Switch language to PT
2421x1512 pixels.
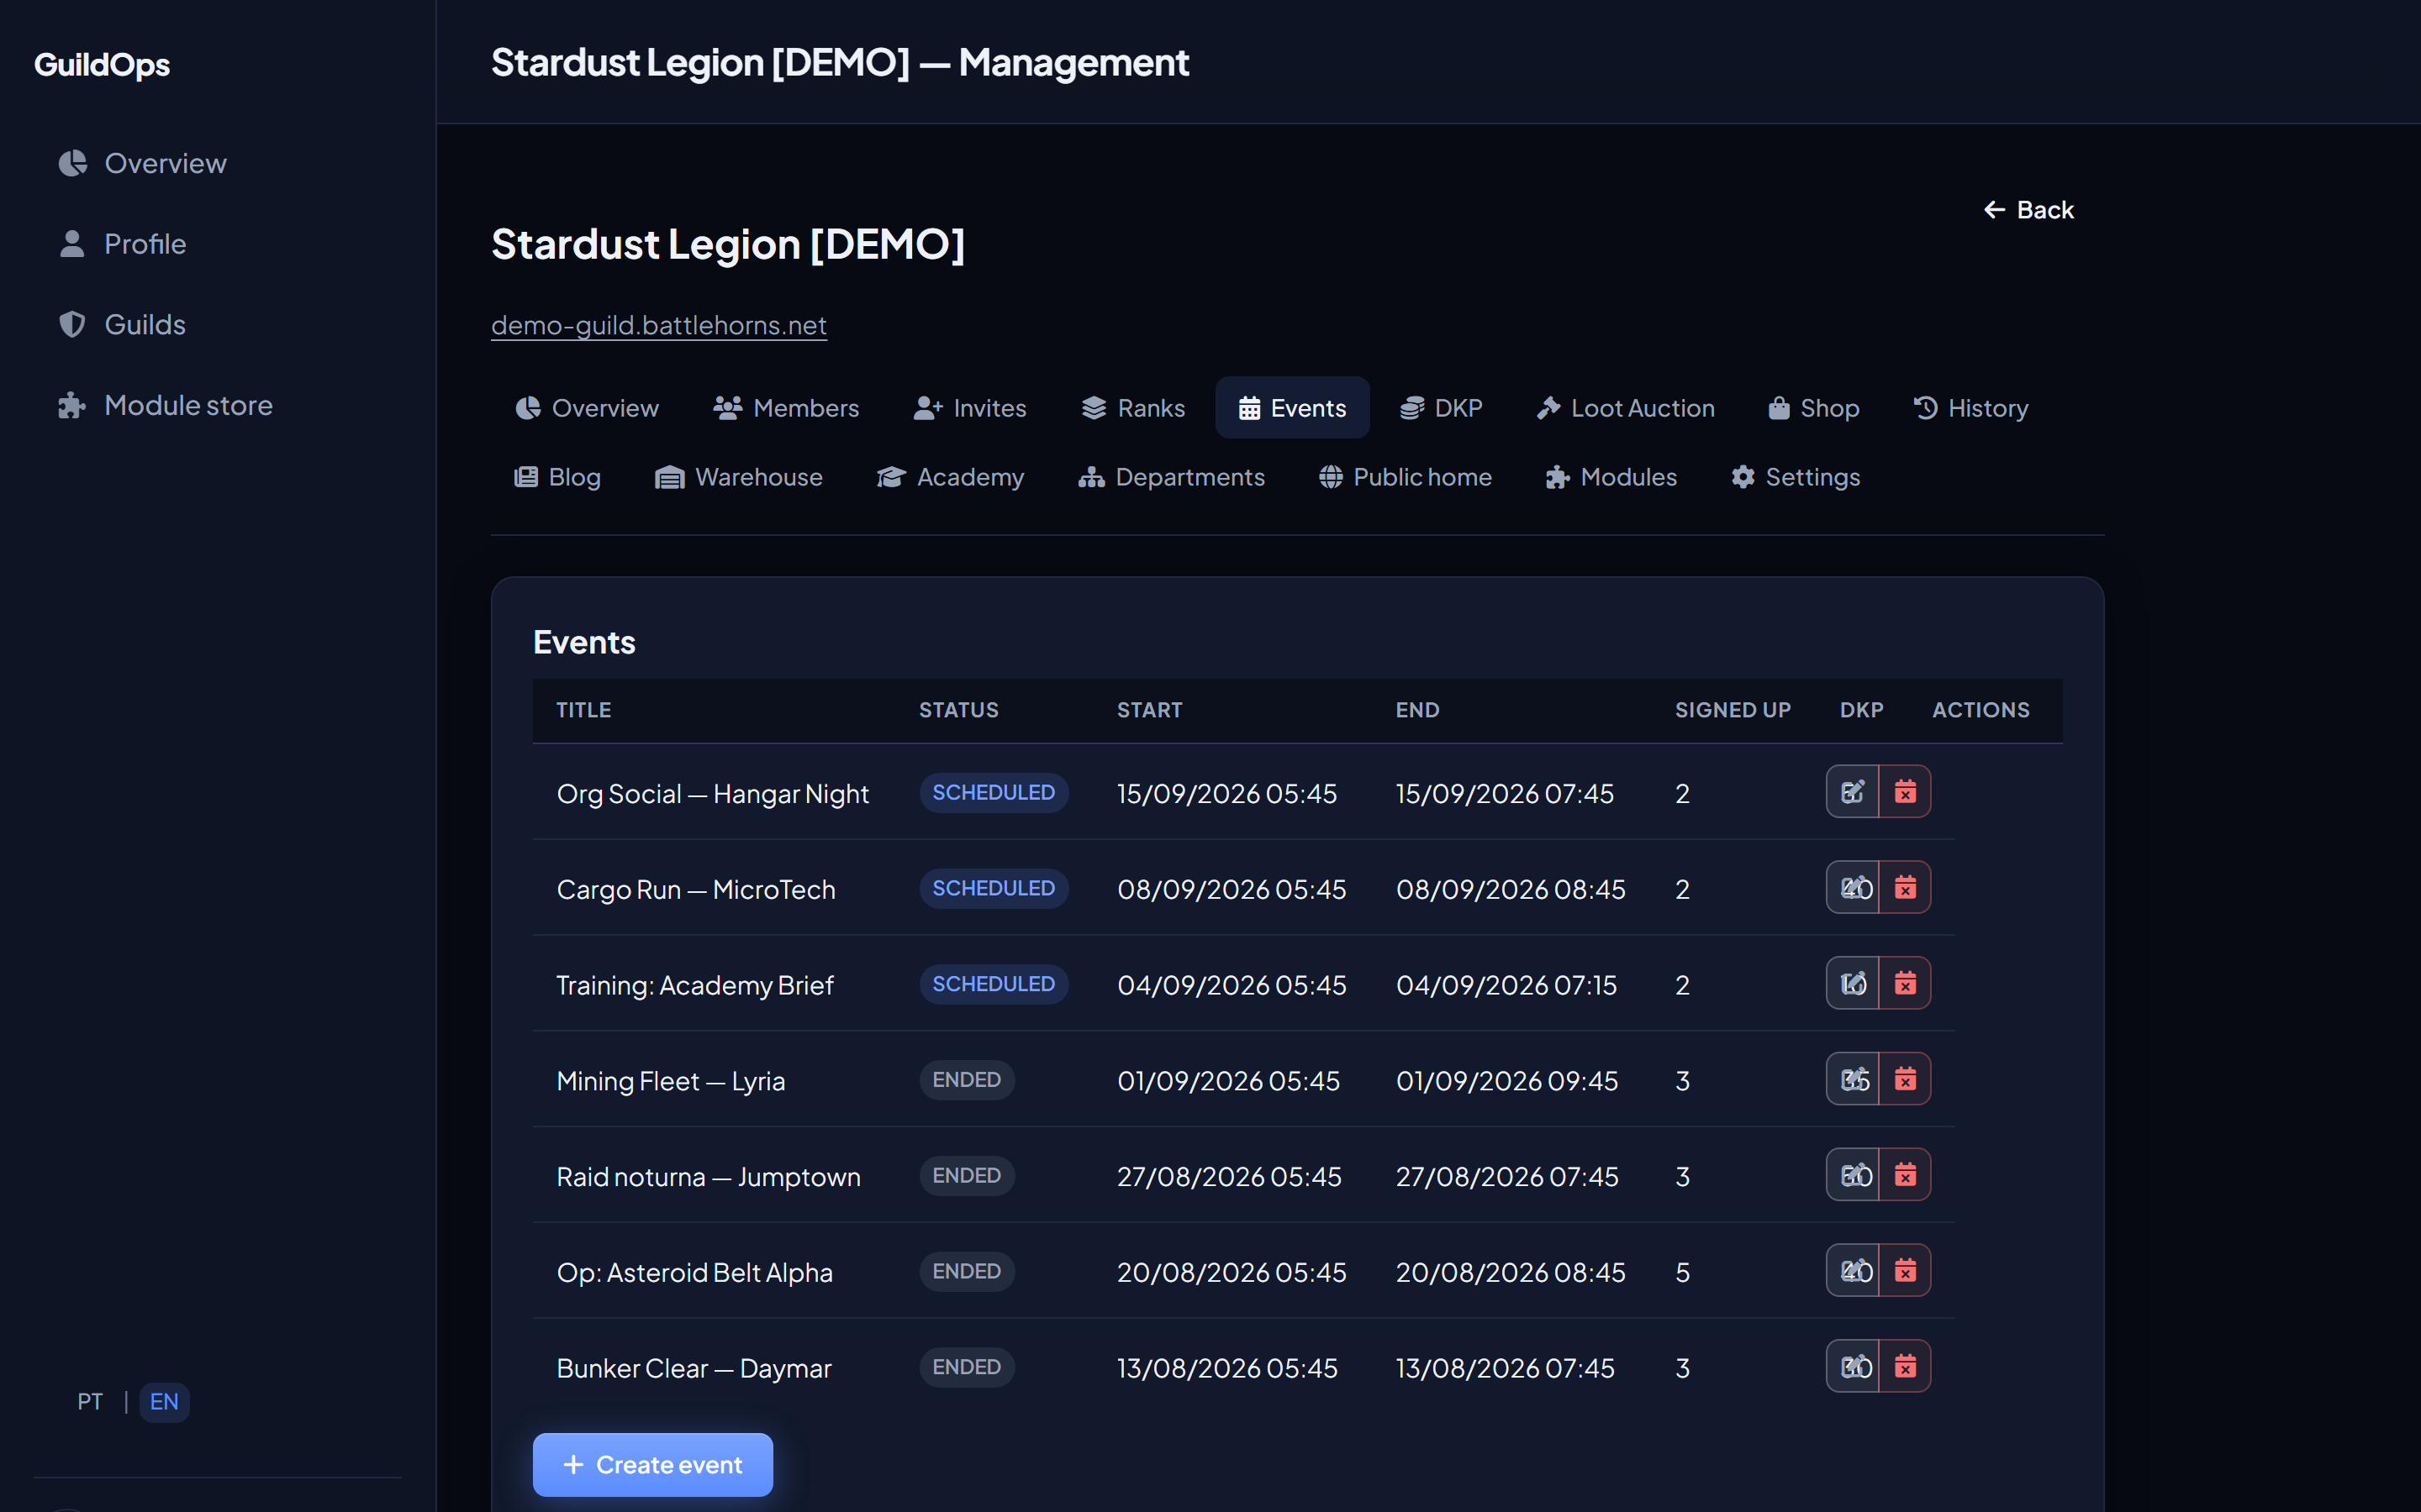90,1402
